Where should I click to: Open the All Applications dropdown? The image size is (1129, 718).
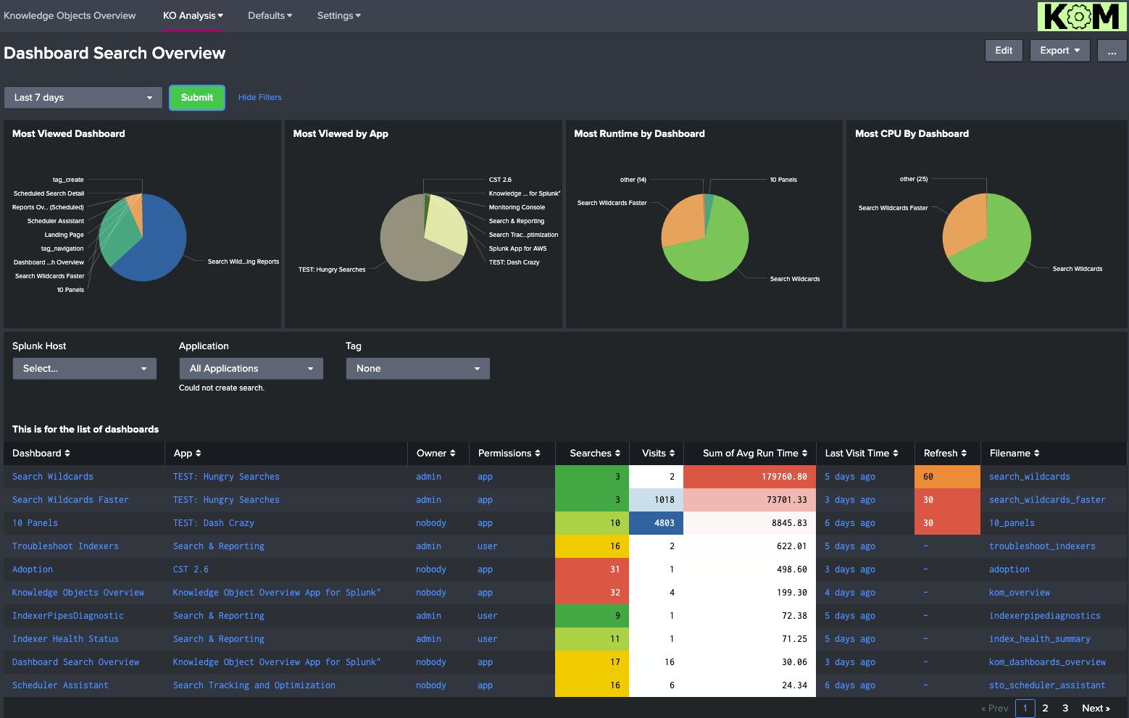point(251,368)
